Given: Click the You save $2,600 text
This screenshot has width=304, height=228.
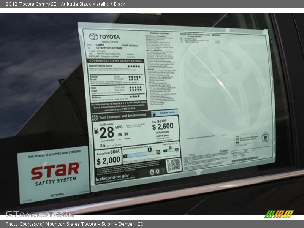Looking at the screenshot, I should tap(163, 125).
